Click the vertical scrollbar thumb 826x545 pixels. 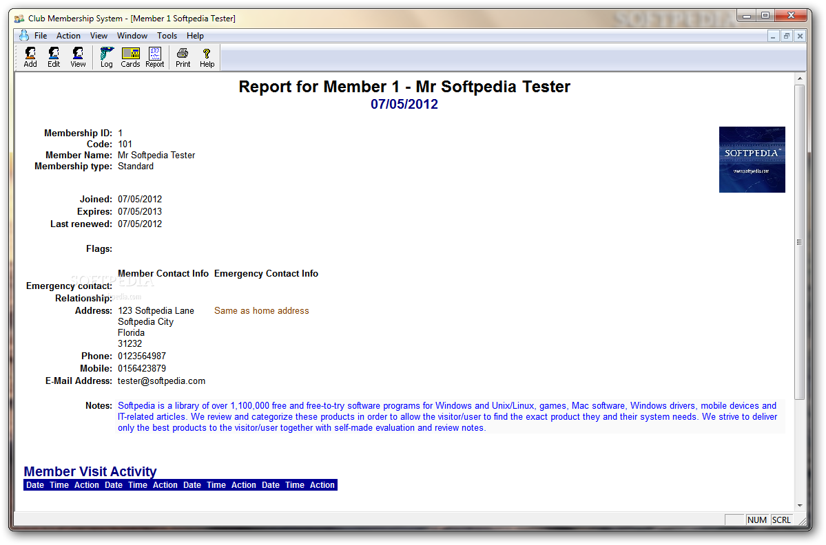point(800,242)
